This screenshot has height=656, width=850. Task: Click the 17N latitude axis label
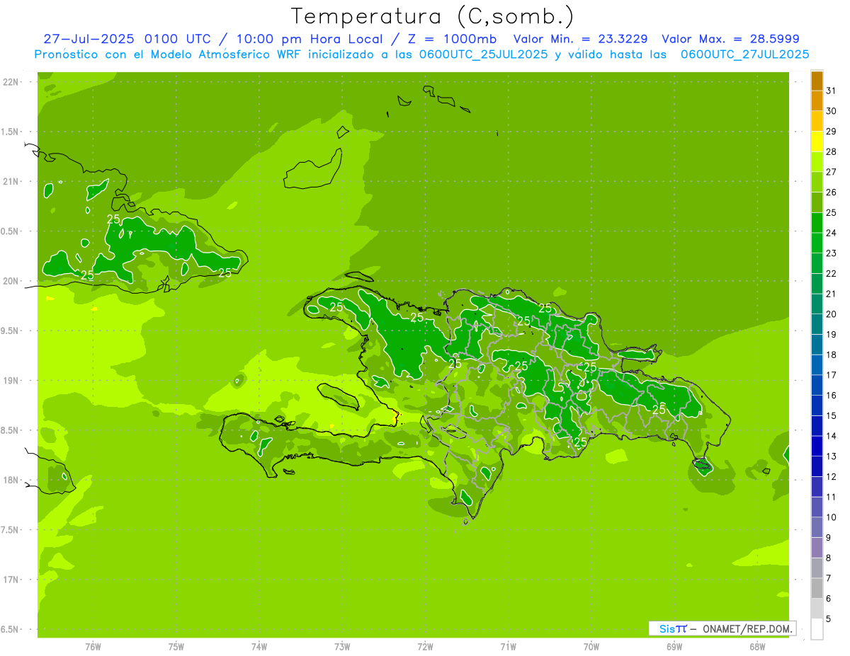click(12, 580)
